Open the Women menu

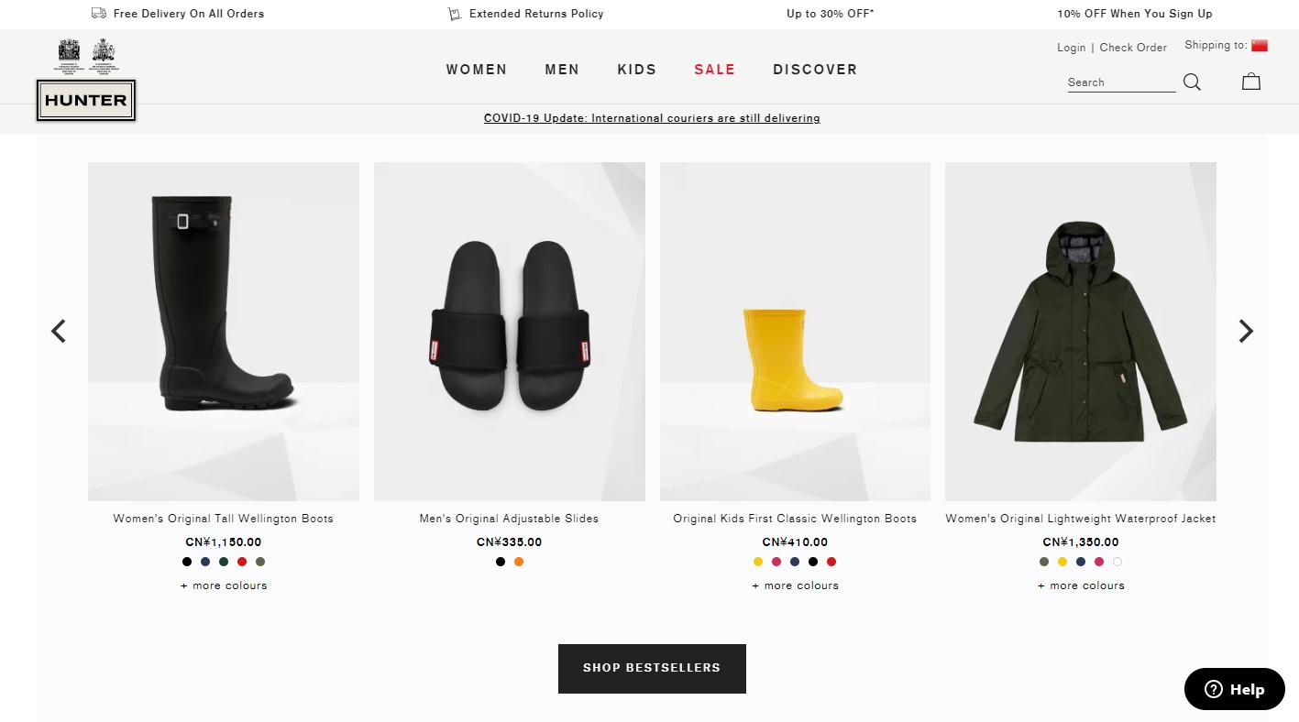click(x=477, y=70)
